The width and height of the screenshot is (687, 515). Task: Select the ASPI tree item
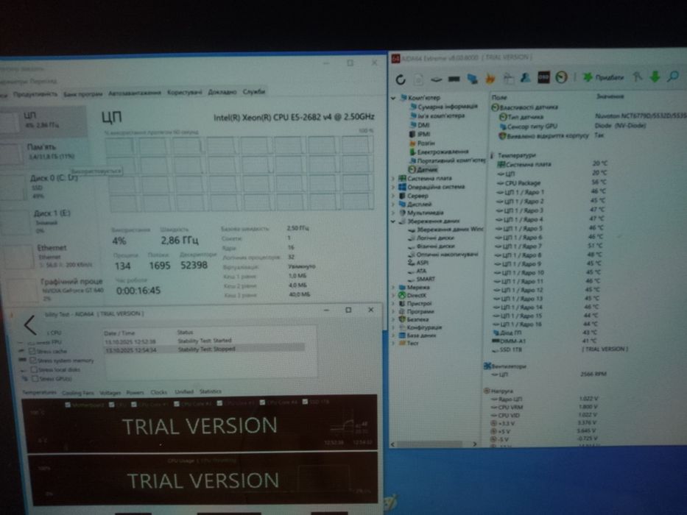(x=418, y=263)
